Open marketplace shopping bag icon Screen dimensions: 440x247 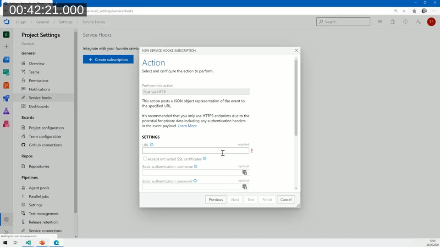pyautogui.click(x=393, y=22)
